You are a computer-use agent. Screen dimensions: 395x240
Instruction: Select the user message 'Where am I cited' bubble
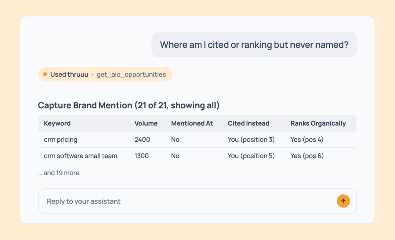point(254,45)
